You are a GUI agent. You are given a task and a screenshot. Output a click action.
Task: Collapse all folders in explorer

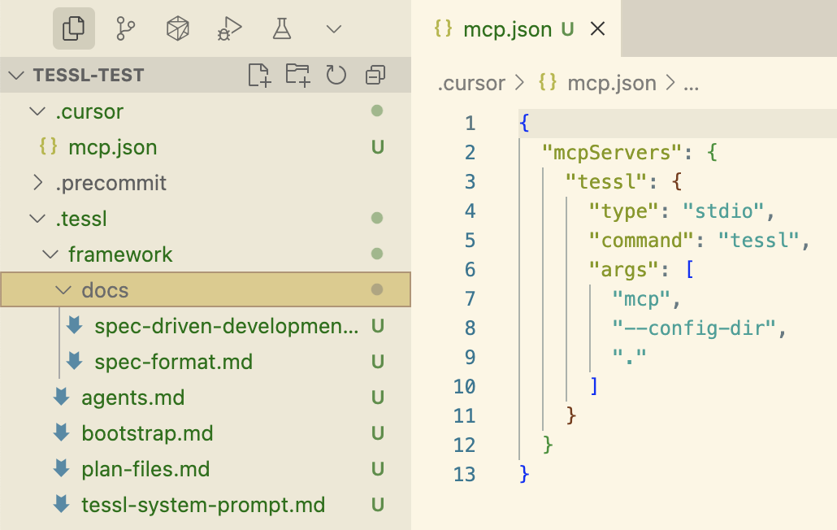[x=375, y=75]
